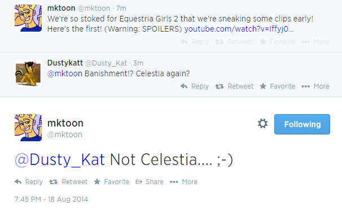Image resolution: width=342 pixels, height=213 pixels.
Task: Toggle the Following button for mktoon
Action: pyautogui.click(x=302, y=124)
